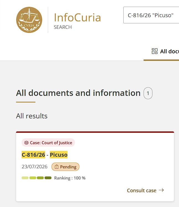Focus the search field containing C-816/26 "Picuso"
Image resolution: width=179 pixels, height=207 pixels.
point(151,15)
